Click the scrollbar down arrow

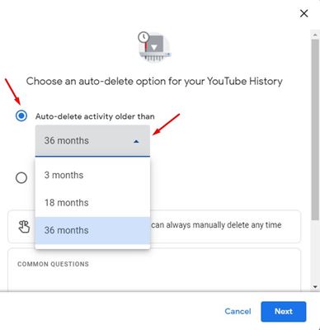(315, 287)
